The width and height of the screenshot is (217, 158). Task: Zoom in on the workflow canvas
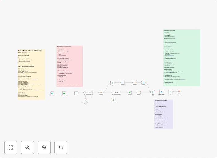(27, 148)
